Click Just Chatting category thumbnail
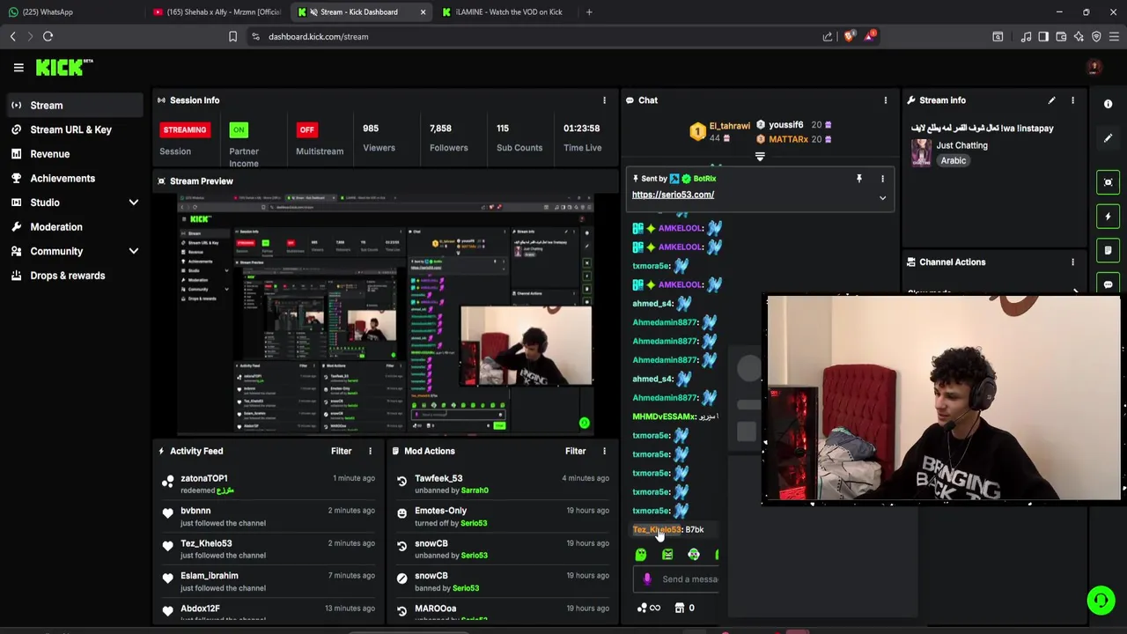Image resolution: width=1127 pixels, height=634 pixels. point(921,151)
